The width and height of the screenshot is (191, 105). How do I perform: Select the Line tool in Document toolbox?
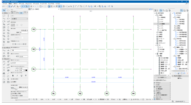point(8,73)
